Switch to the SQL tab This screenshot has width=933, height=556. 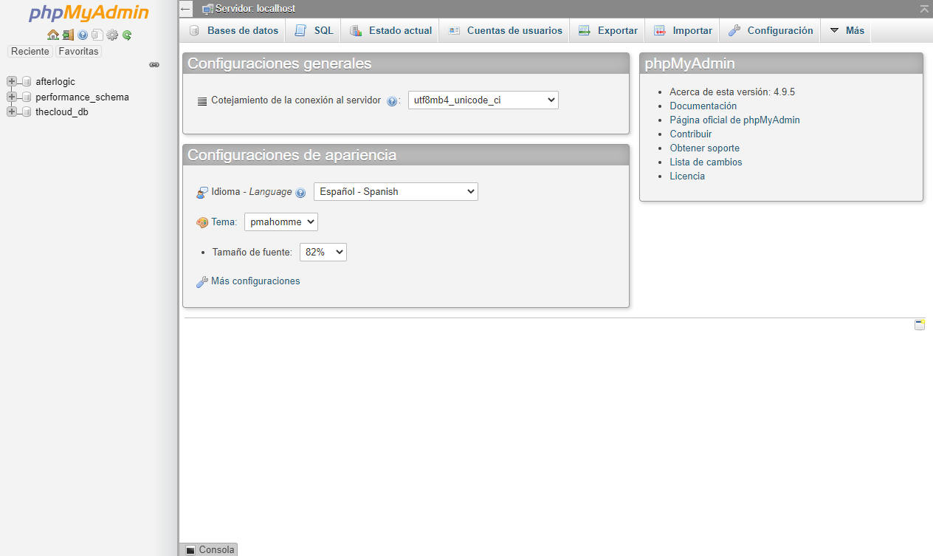pyautogui.click(x=314, y=30)
